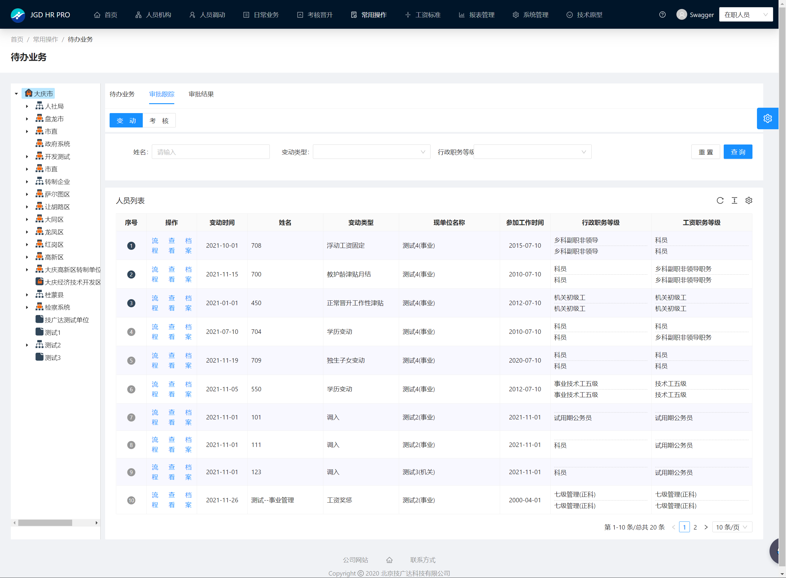Open 日常业务 menu
The height and width of the screenshot is (578, 786).
[261, 15]
